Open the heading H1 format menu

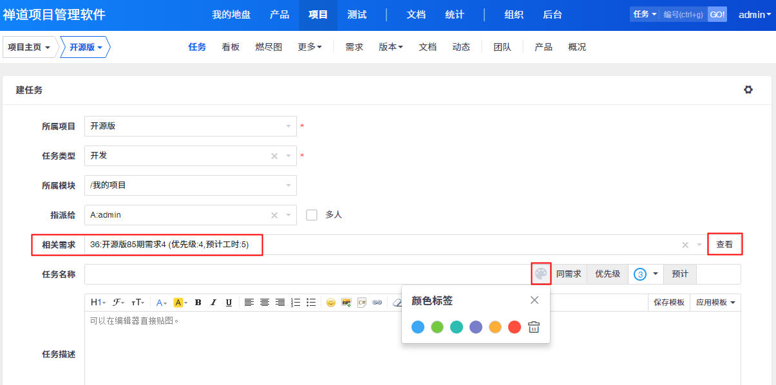pos(98,302)
